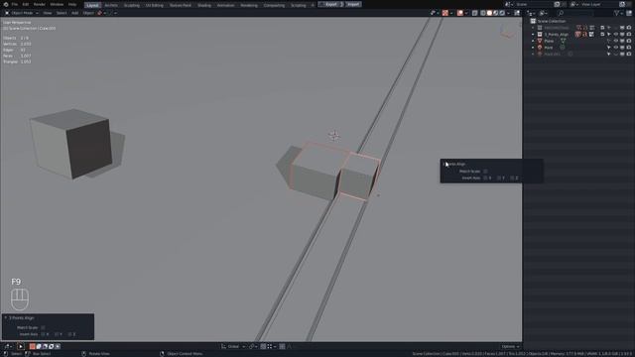The height and width of the screenshot is (357, 635).
Task: Switch to the Compositing workspace tab
Action: coord(274,5)
